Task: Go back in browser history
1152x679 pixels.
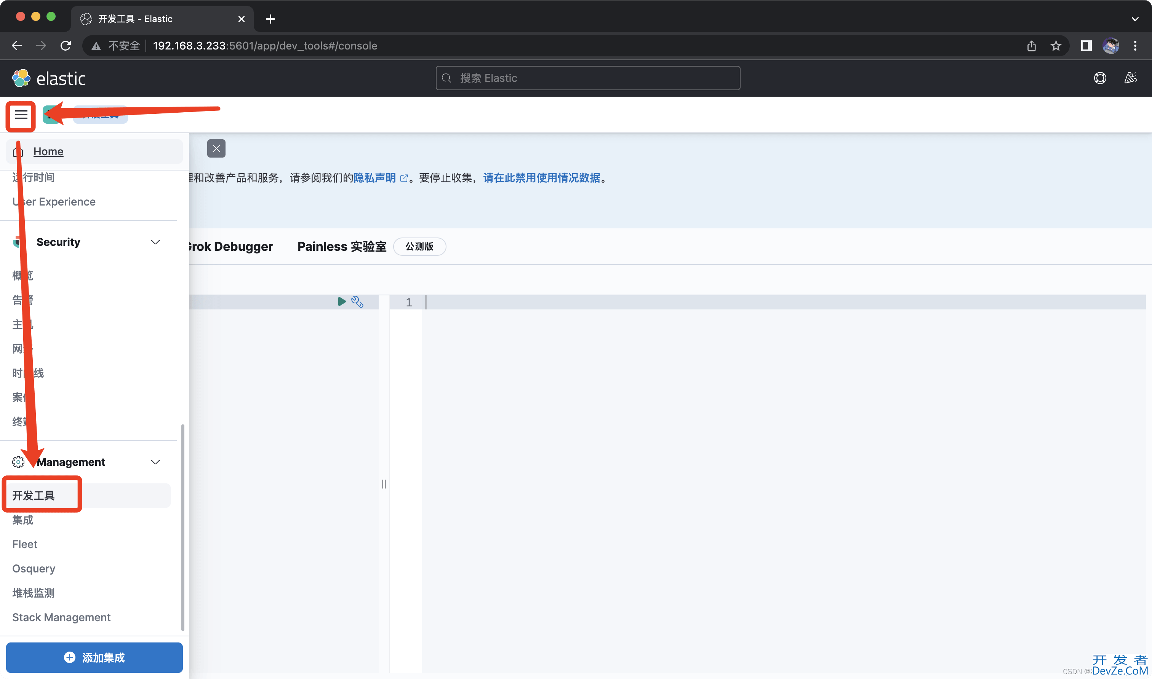Action: [16, 46]
